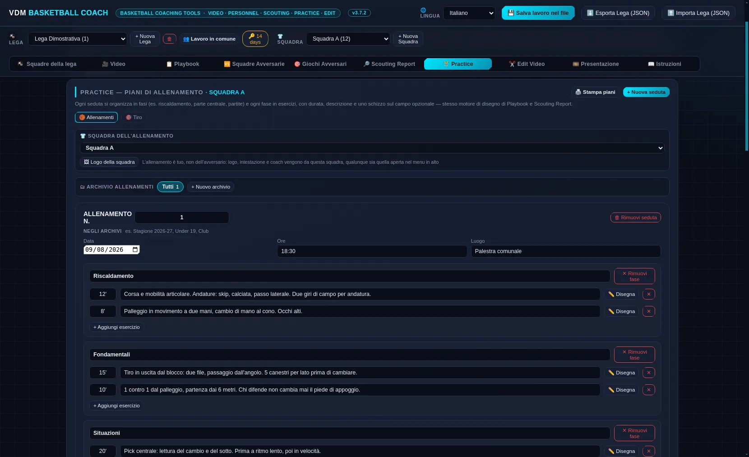Image resolution: width=749 pixels, height=457 pixels.
Task: Click the page vertical scrollbar
Action: tap(747, 86)
